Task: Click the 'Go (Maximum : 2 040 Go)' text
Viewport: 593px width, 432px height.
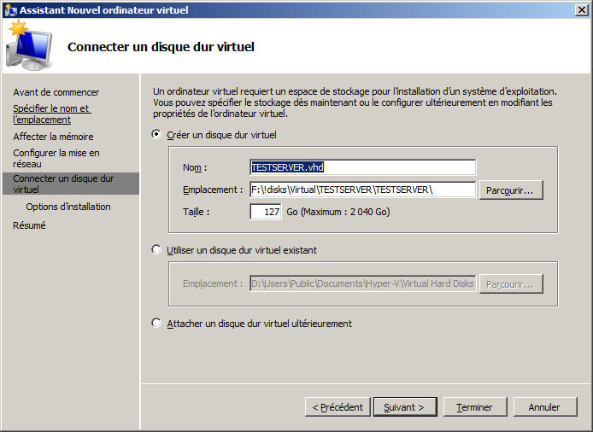Action: click(338, 212)
